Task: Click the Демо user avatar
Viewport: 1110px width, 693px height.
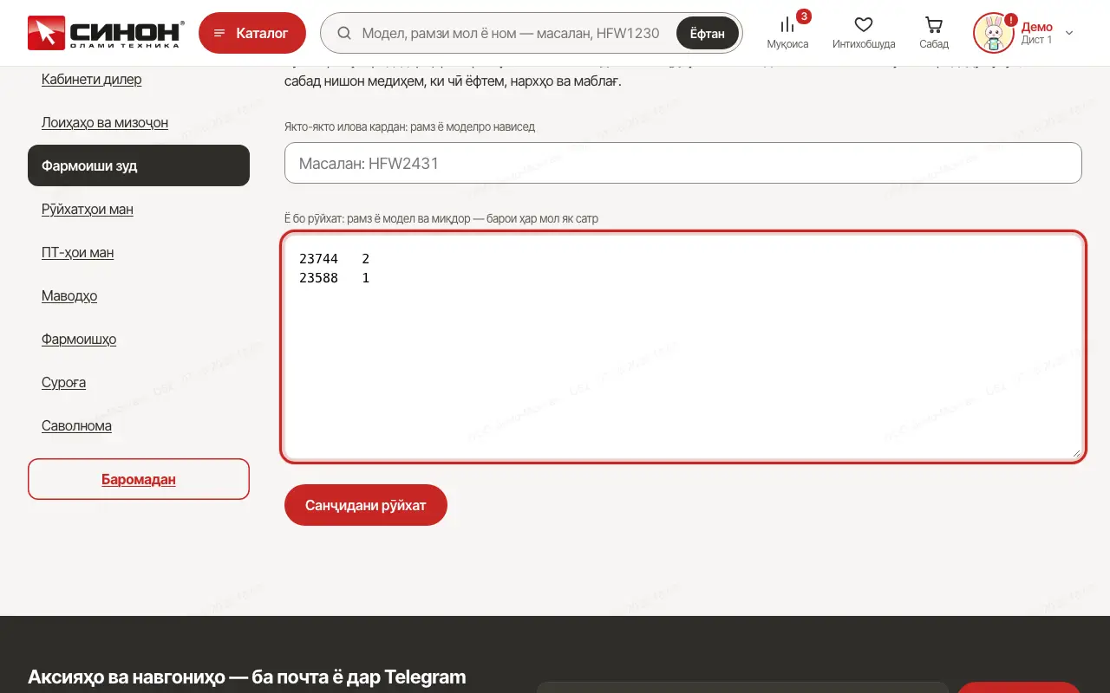Action: point(994,33)
